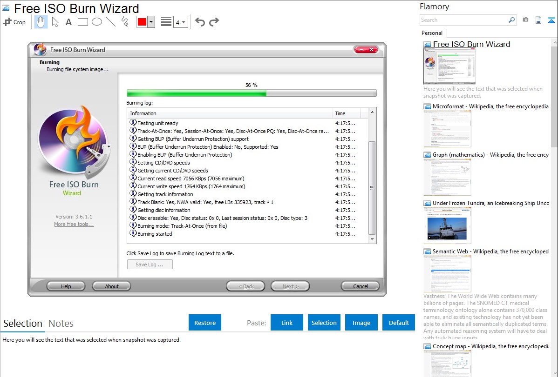Click the Time column header
Image resolution: width=558 pixels, height=377 pixels.
[346, 113]
